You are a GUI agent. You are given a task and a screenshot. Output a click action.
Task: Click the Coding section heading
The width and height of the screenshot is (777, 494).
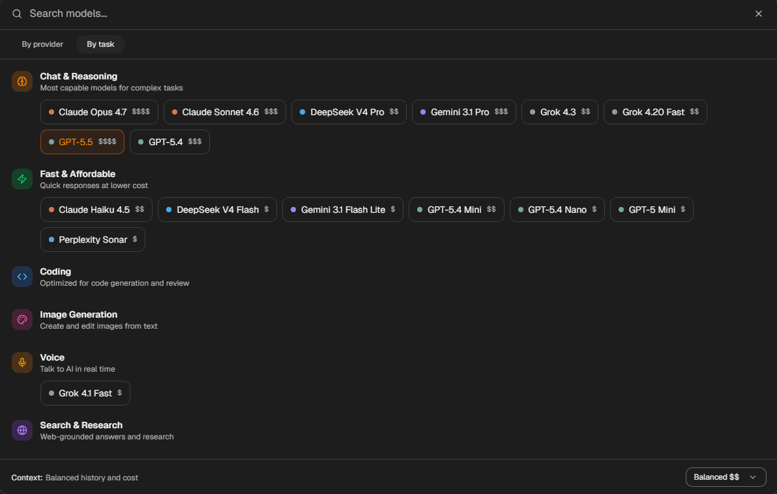tap(55, 272)
